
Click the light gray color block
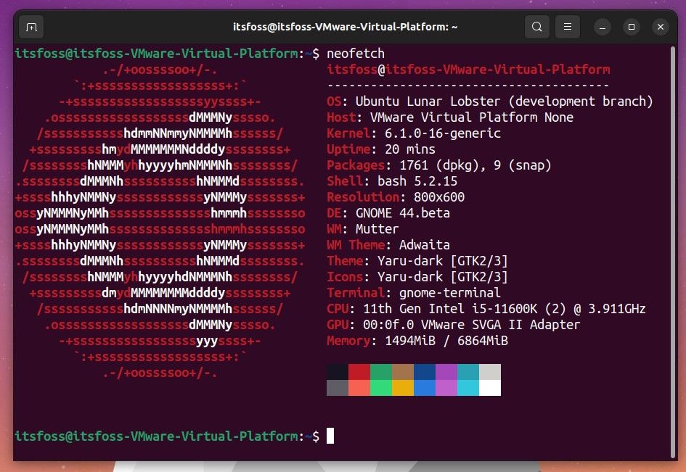click(x=490, y=372)
